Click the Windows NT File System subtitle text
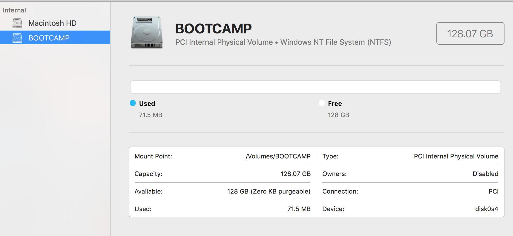 (336, 42)
